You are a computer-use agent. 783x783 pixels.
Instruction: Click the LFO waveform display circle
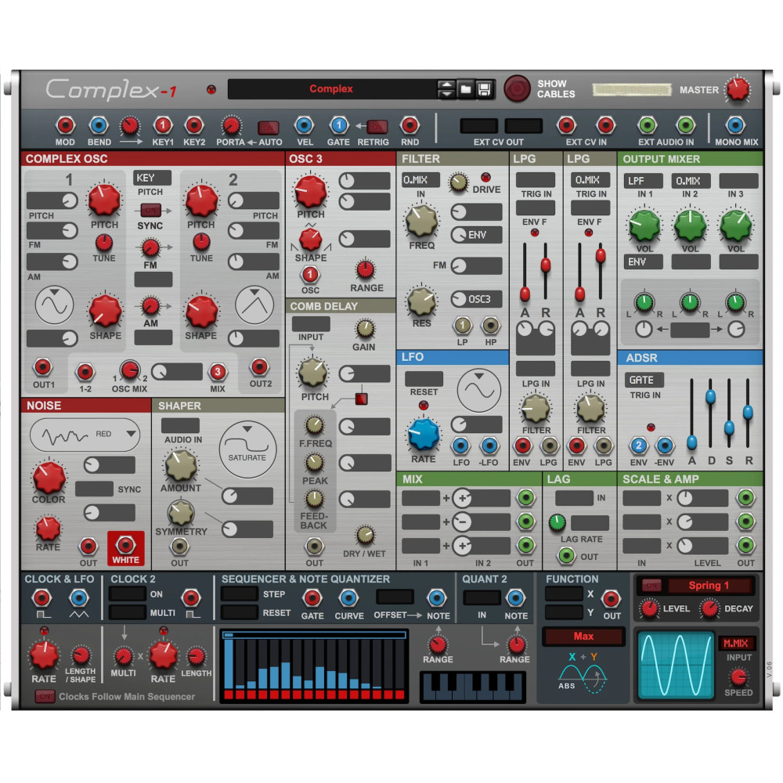click(x=478, y=391)
